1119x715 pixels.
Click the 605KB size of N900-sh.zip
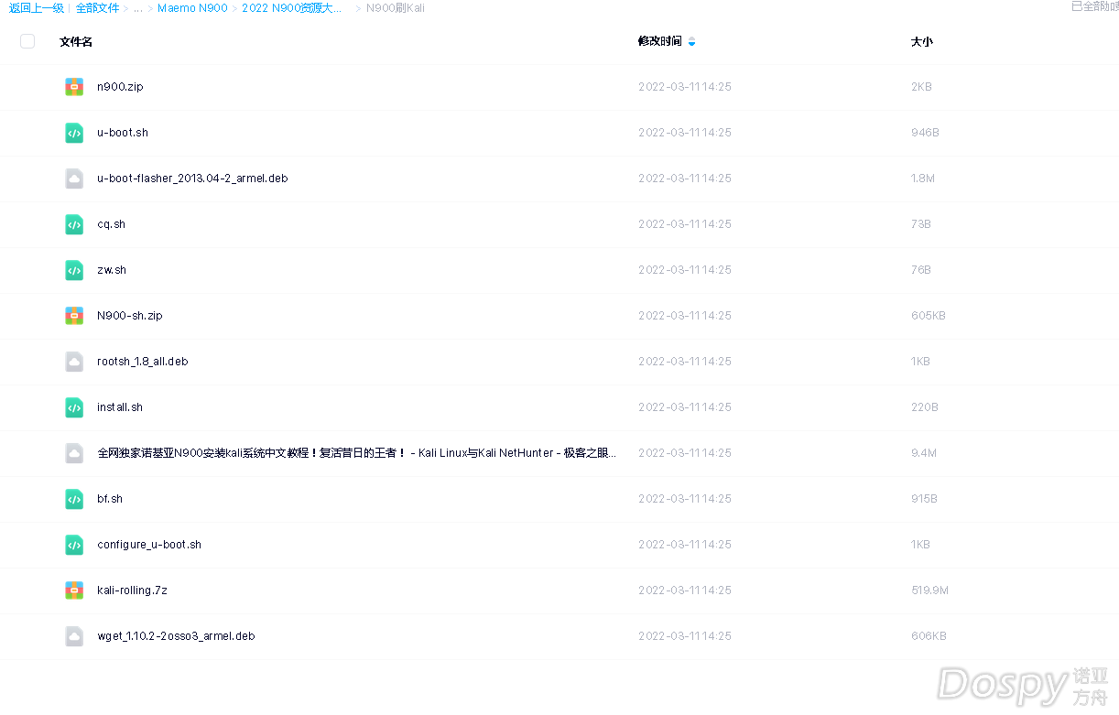[x=929, y=316]
